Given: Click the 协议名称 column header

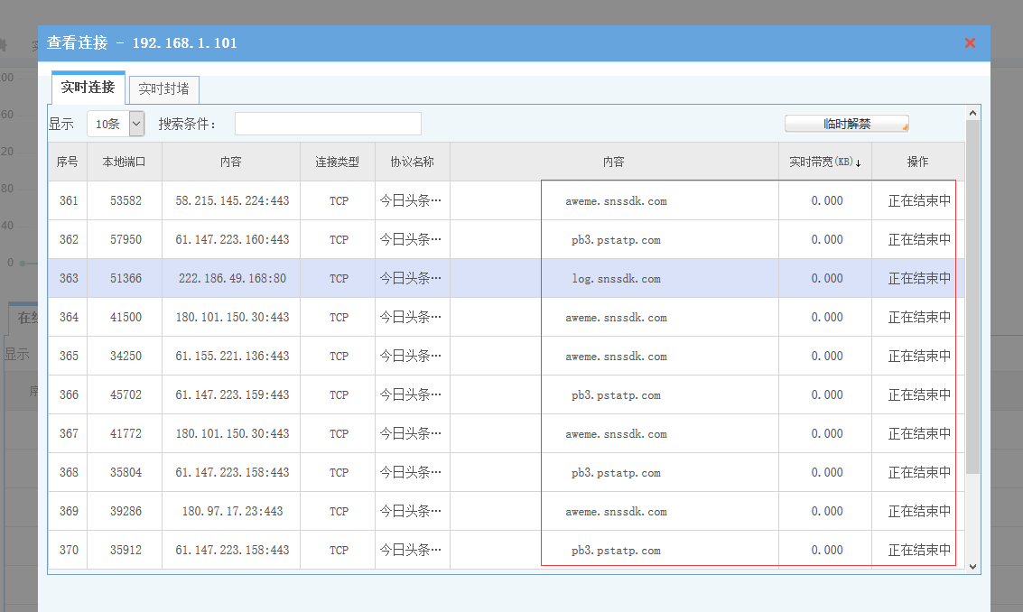Looking at the screenshot, I should coord(412,162).
